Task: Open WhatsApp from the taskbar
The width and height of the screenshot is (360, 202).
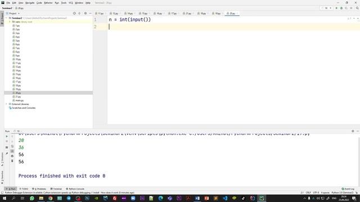Action: pos(32,198)
